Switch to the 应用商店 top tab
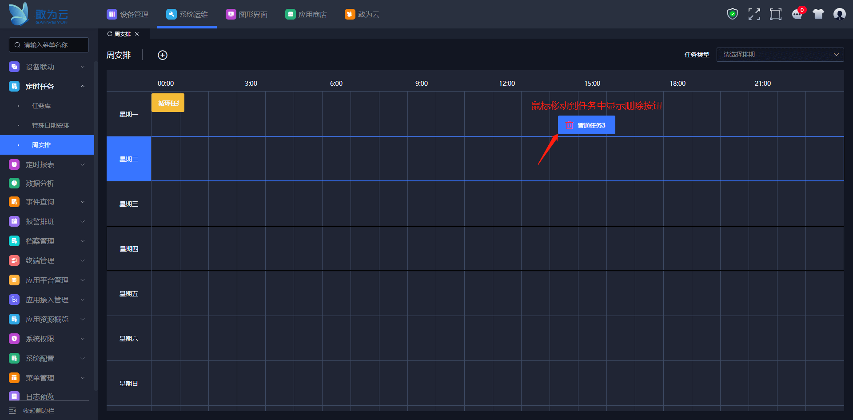 click(x=307, y=14)
